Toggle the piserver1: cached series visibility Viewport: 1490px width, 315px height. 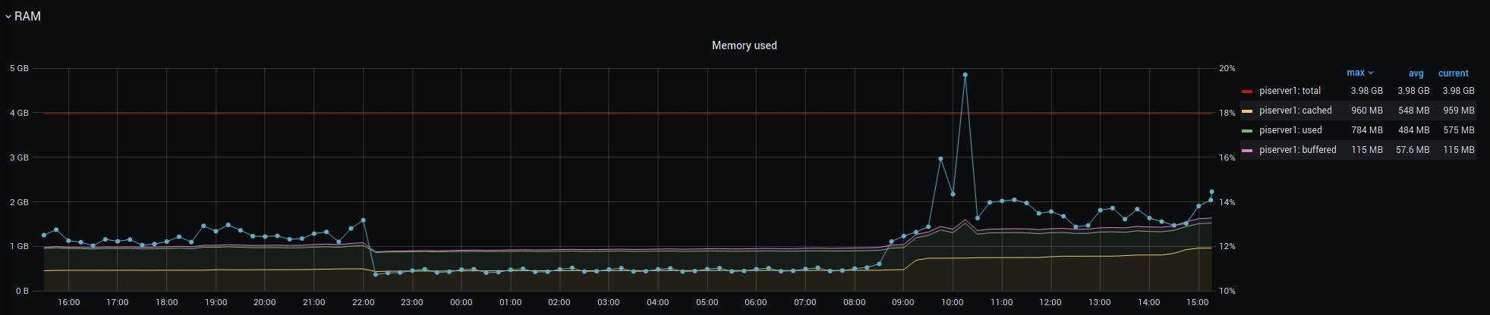point(1295,111)
